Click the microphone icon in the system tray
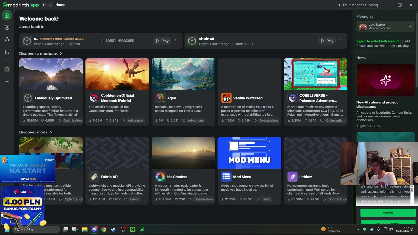Image resolution: width=418 pixels, height=235 pixels. (x=378, y=229)
